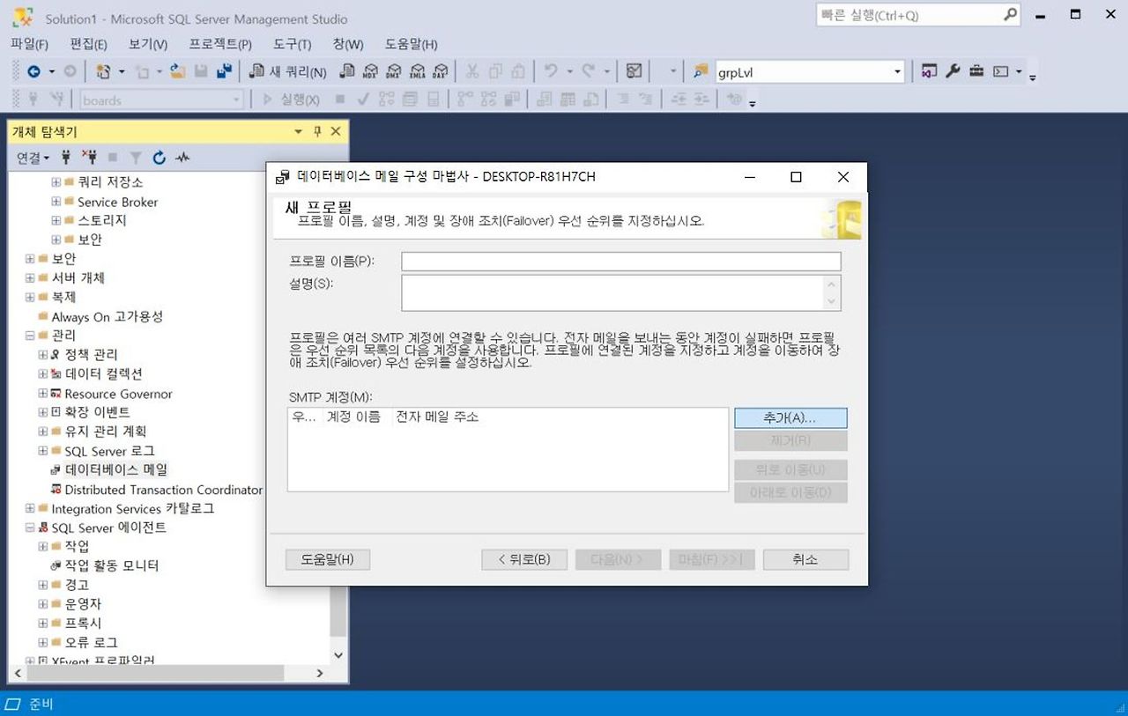Click the activity monitor pulse icon in Object Explorer

(182, 158)
